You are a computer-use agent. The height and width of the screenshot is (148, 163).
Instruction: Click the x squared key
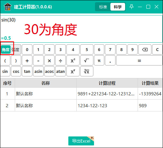(x=73, y=61)
